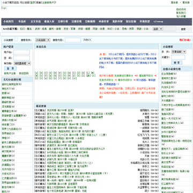Open 逍遥小村医 in the left ranking

tap(6, 120)
